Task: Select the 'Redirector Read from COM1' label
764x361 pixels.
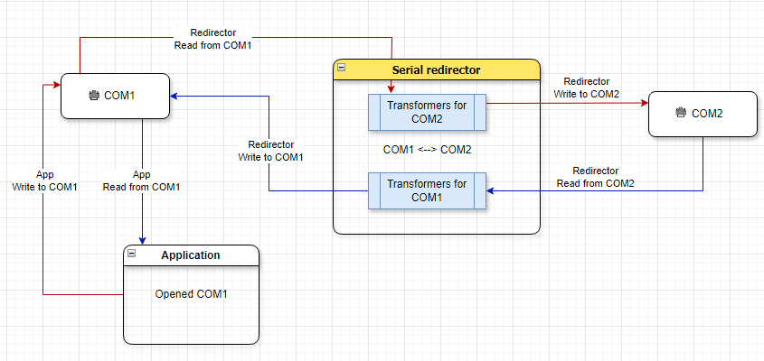Action: (213, 39)
